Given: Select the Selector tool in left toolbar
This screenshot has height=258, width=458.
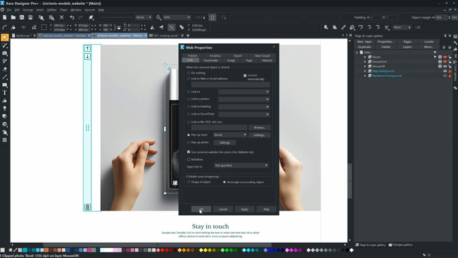Looking at the screenshot, I should 5,37.
